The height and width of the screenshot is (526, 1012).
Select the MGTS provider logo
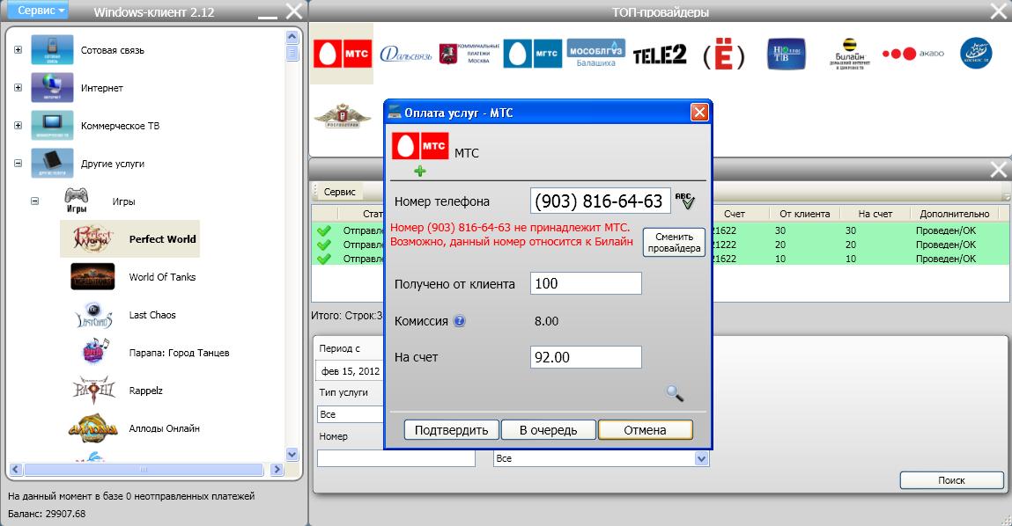tap(533, 54)
